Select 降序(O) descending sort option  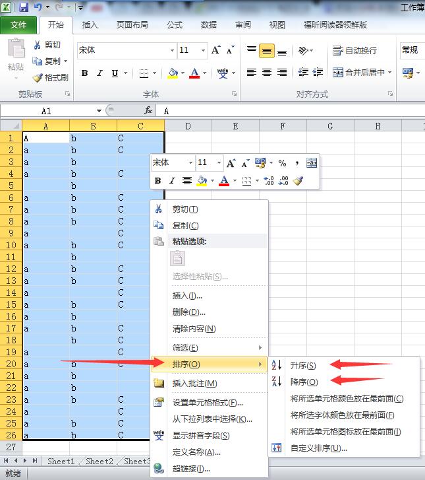tap(344, 382)
